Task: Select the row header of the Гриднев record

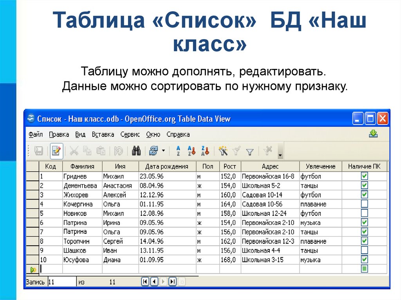Action: pyautogui.click(x=33, y=176)
